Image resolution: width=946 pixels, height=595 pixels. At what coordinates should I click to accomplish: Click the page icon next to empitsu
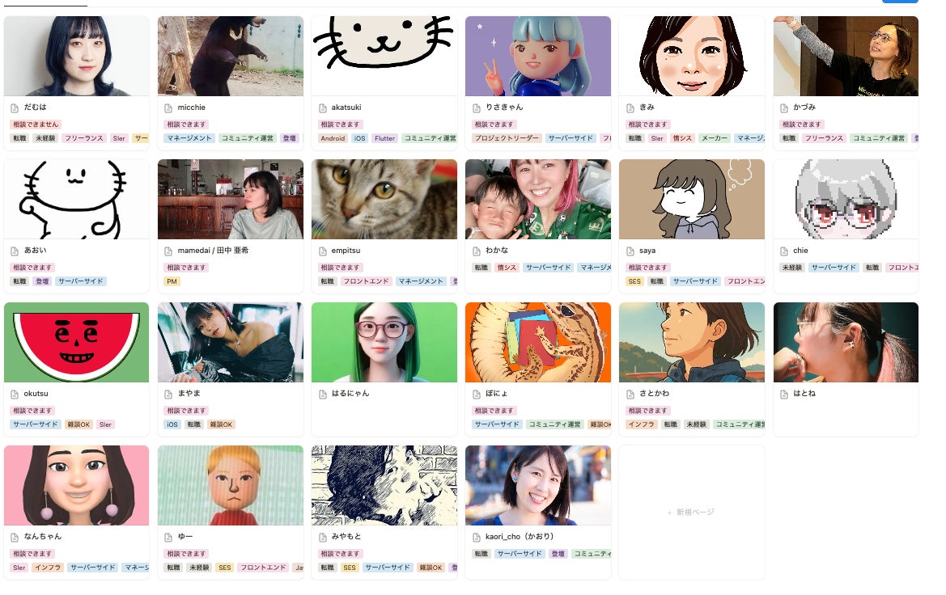pyautogui.click(x=322, y=251)
